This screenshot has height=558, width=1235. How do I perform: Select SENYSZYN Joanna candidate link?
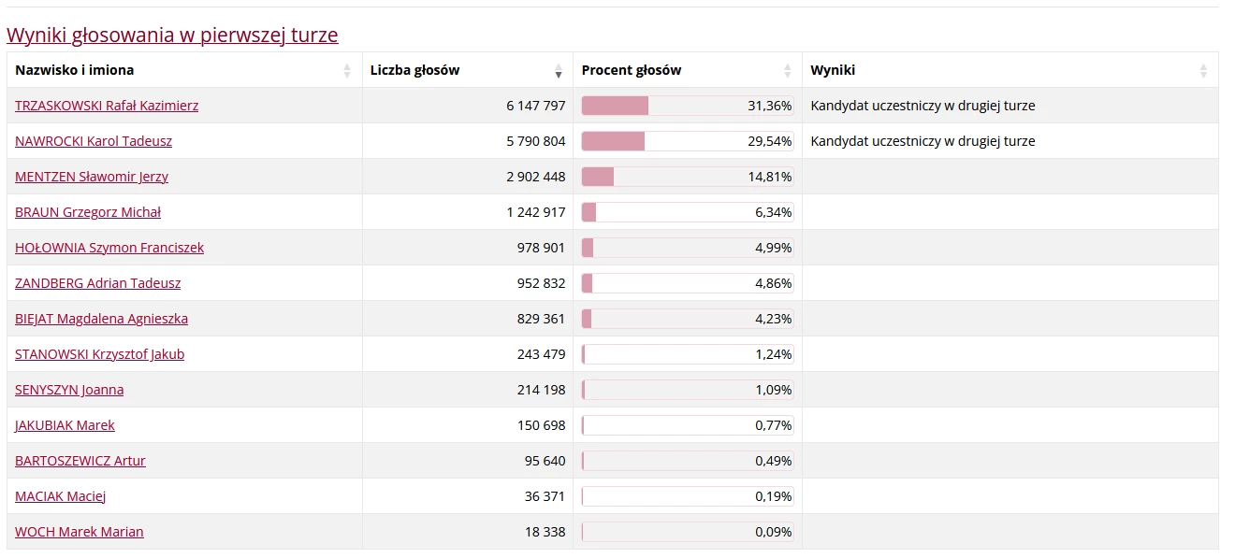(x=69, y=390)
